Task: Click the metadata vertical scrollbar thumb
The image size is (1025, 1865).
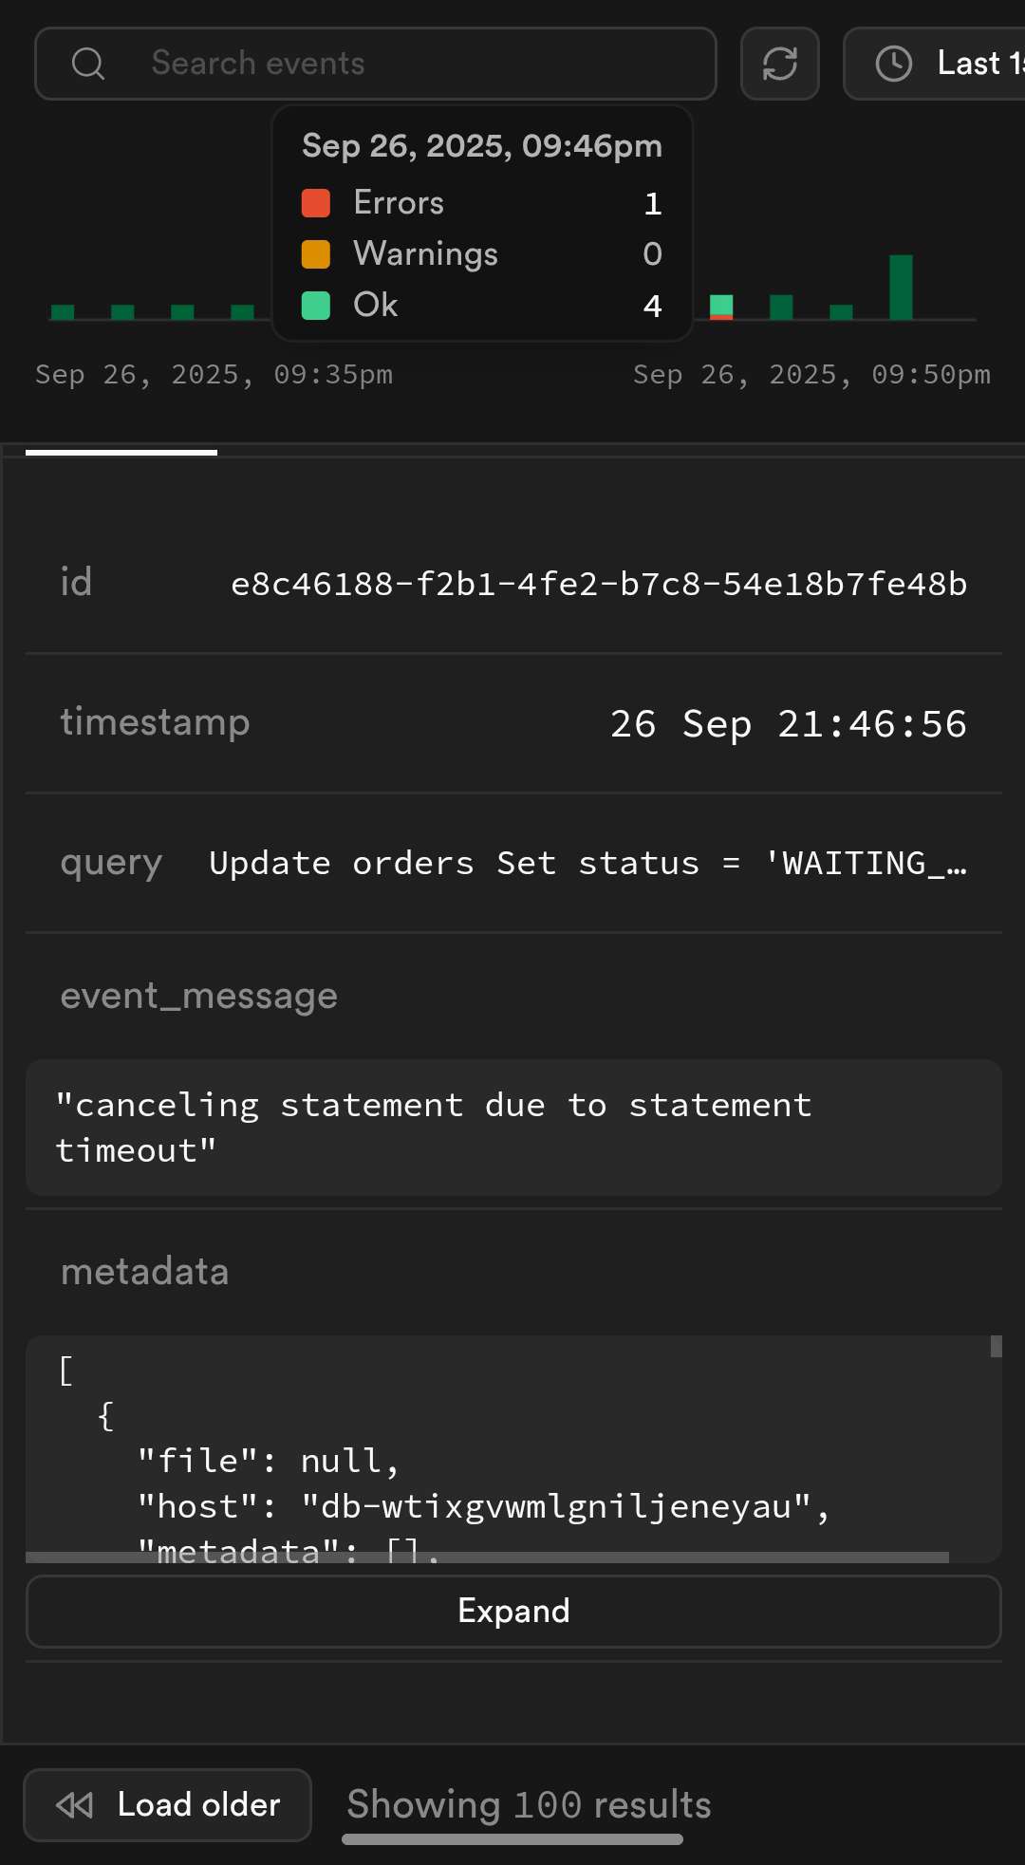Action: [996, 1347]
